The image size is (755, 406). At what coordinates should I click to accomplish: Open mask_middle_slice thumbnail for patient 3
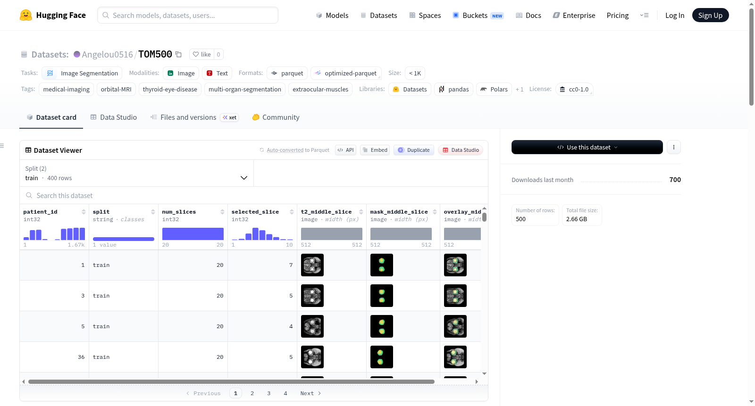coord(382,296)
